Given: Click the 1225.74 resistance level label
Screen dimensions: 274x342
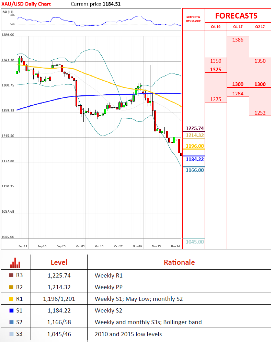Looking at the screenshot, I should [x=195, y=128].
